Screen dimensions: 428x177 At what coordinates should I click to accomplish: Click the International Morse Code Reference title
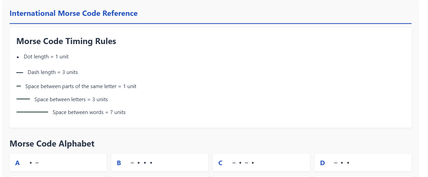tap(73, 13)
